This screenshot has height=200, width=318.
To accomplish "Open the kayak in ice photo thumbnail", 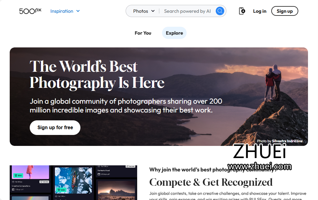I will click(x=73, y=180).
